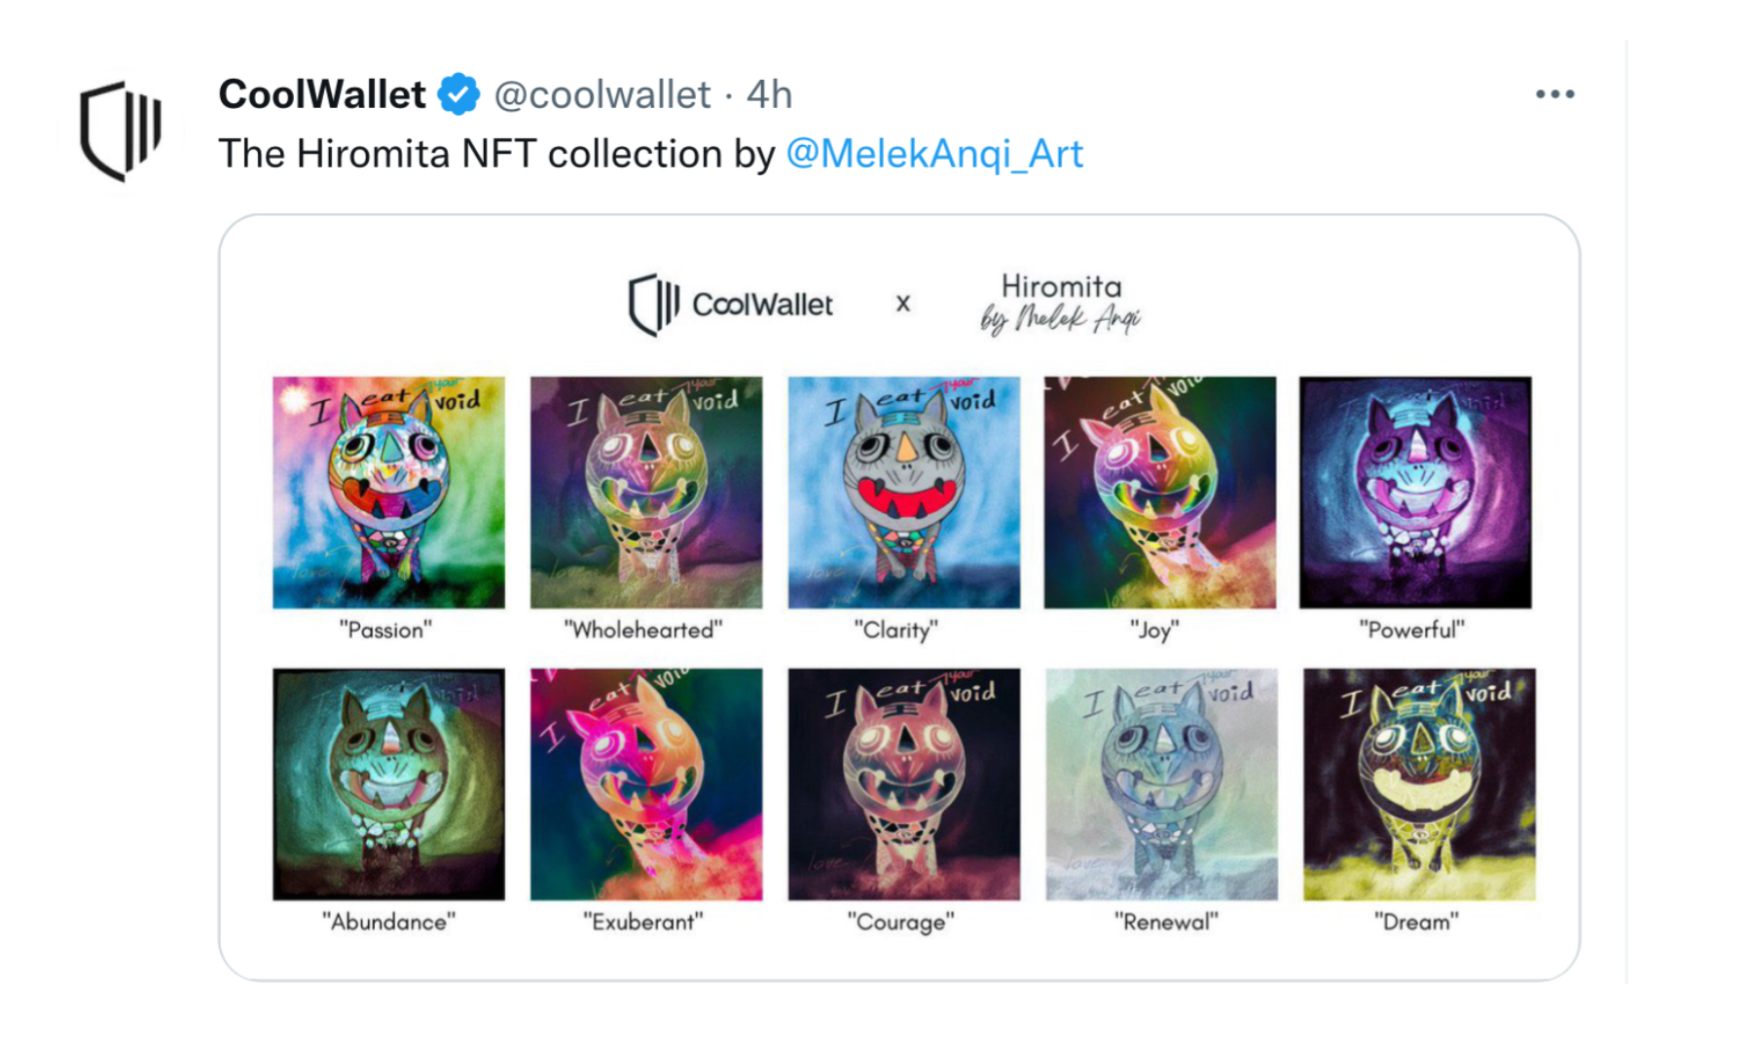Click the CoolWallet logo inside the image
The width and height of the screenshot is (1752, 1051).
click(731, 305)
